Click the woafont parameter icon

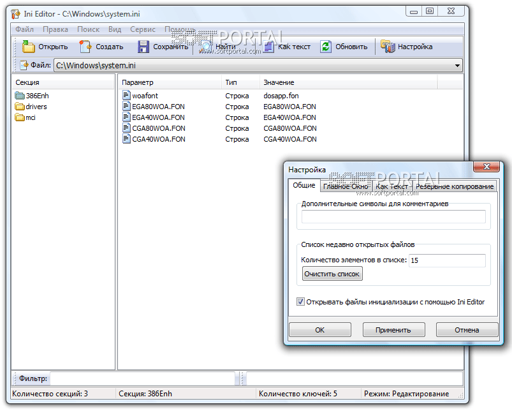pyautogui.click(x=126, y=95)
